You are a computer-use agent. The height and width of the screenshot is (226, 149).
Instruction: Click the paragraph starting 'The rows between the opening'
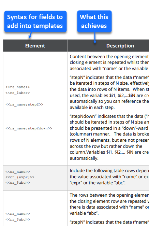[109, 204]
